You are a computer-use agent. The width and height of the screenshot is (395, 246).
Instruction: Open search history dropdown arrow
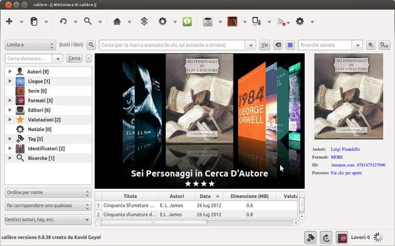tap(251, 45)
